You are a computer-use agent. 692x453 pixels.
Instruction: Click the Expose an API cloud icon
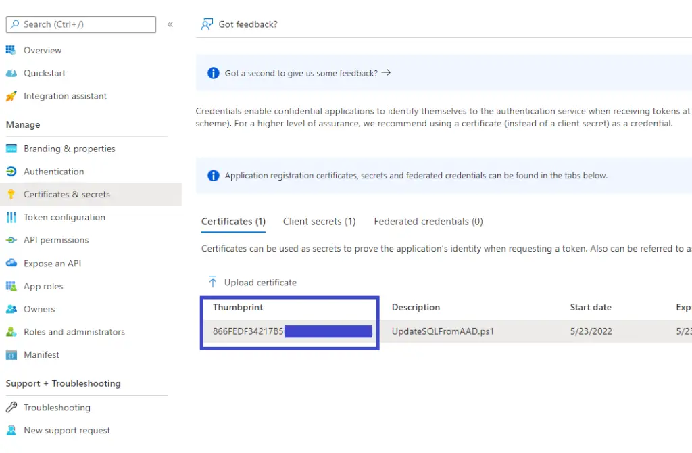[x=11, y=263]
